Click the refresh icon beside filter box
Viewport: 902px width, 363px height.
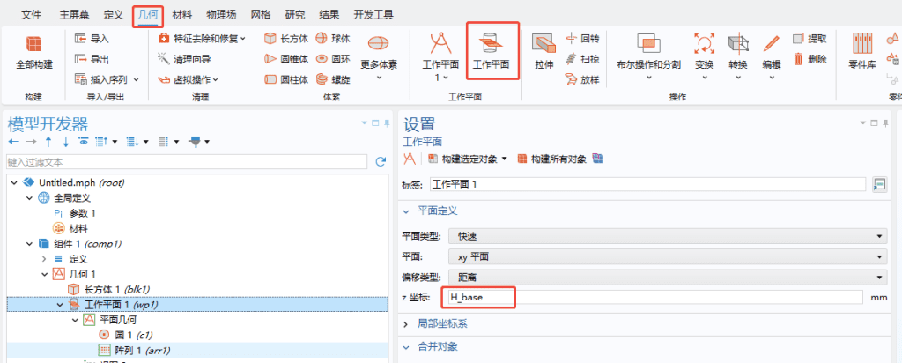pos(381,162)
